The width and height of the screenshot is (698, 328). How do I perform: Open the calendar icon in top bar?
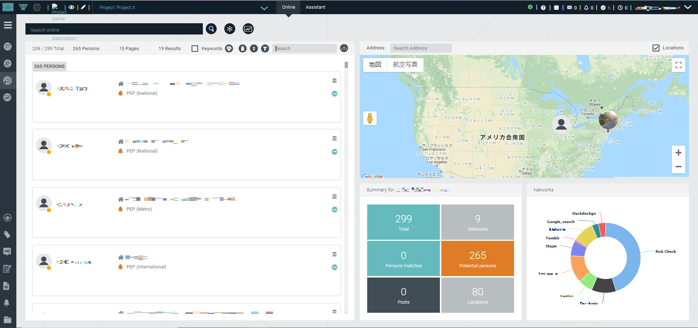556,8
